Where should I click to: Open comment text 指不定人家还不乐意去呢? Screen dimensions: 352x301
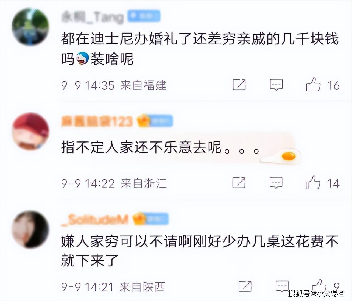point(141,147)
